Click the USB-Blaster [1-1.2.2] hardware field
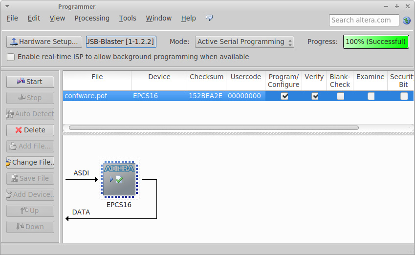This screenshot has height=255, width=415. 121,42
